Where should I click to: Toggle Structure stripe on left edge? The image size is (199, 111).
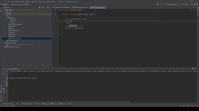coord(1,98)
